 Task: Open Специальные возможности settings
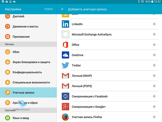[x=28, y=82]
